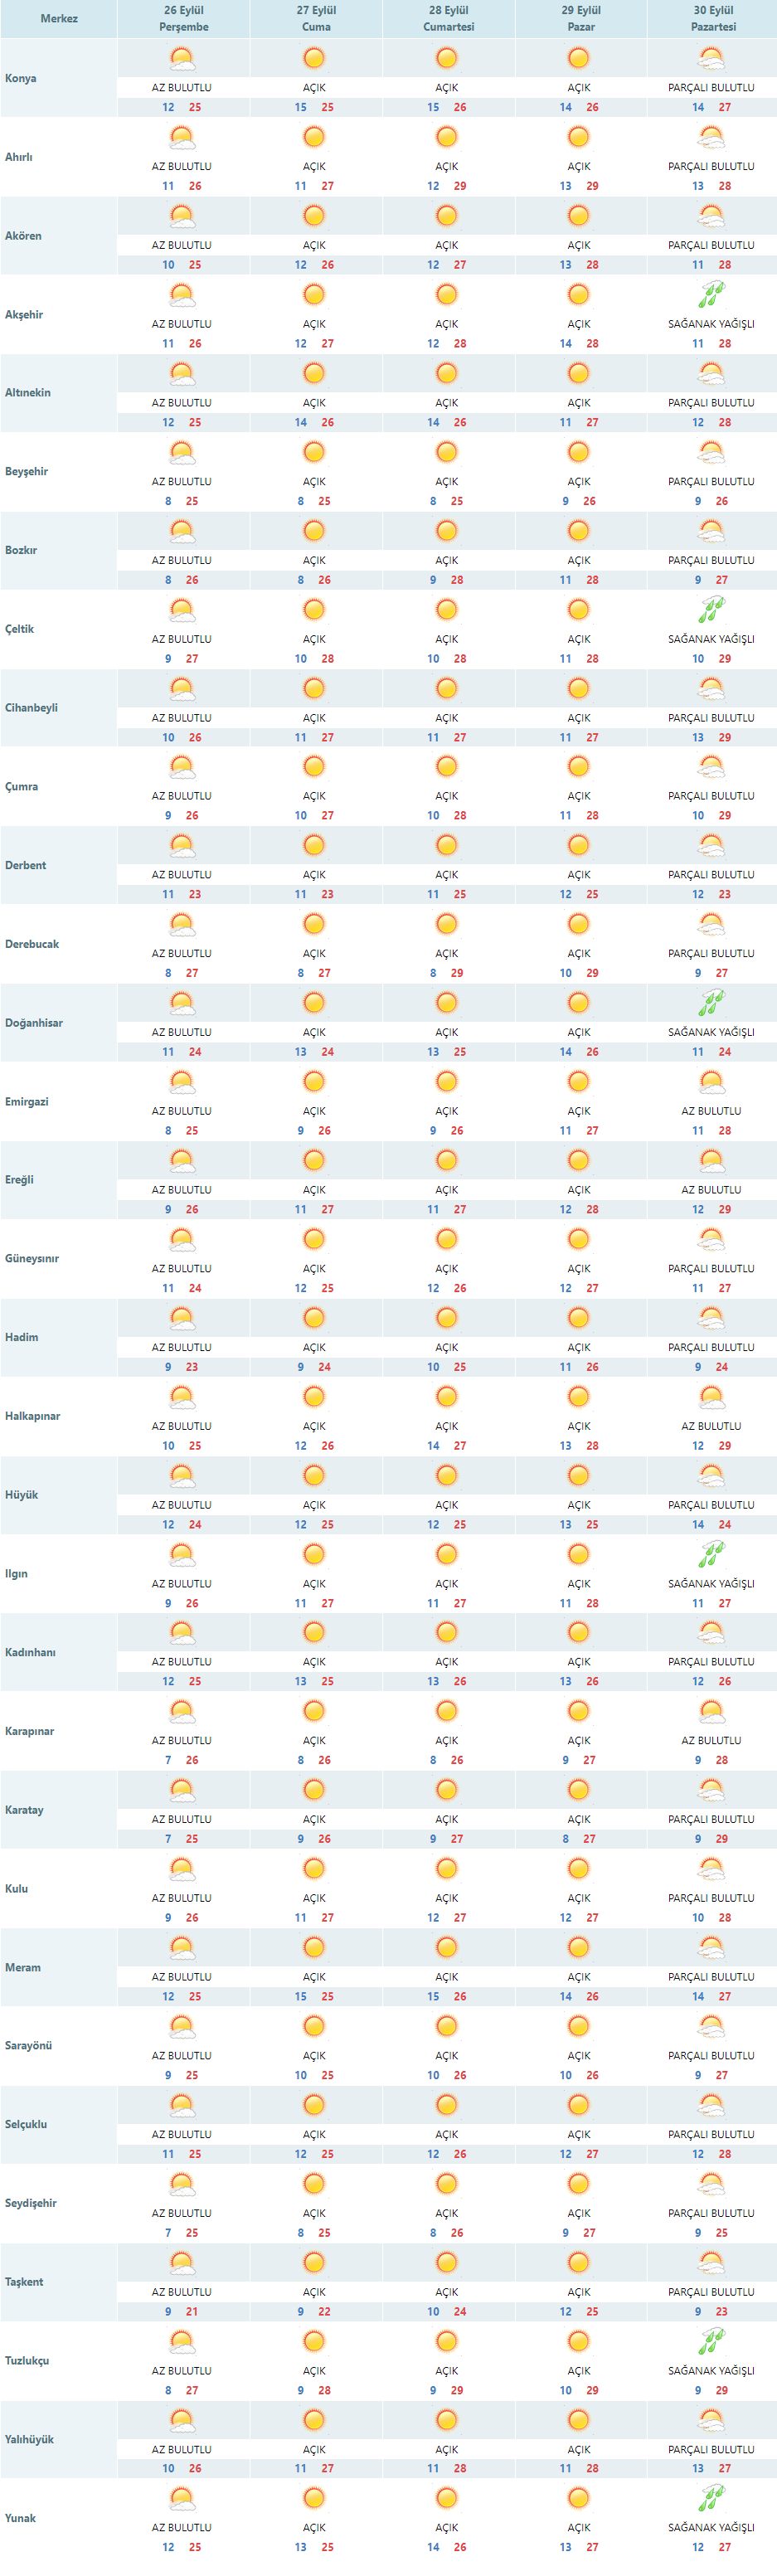Image resolution: width=777 pixels, height=2576 pixels.
Task: Click the Halkapınar district name
Action: pos(32,1416)
